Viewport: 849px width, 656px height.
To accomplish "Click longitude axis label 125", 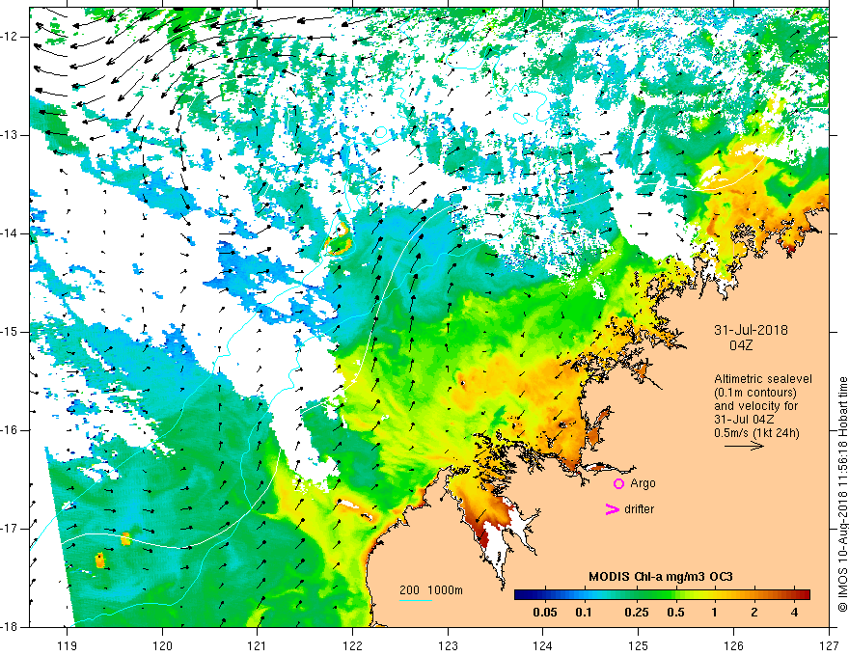I will click(639, 645).
